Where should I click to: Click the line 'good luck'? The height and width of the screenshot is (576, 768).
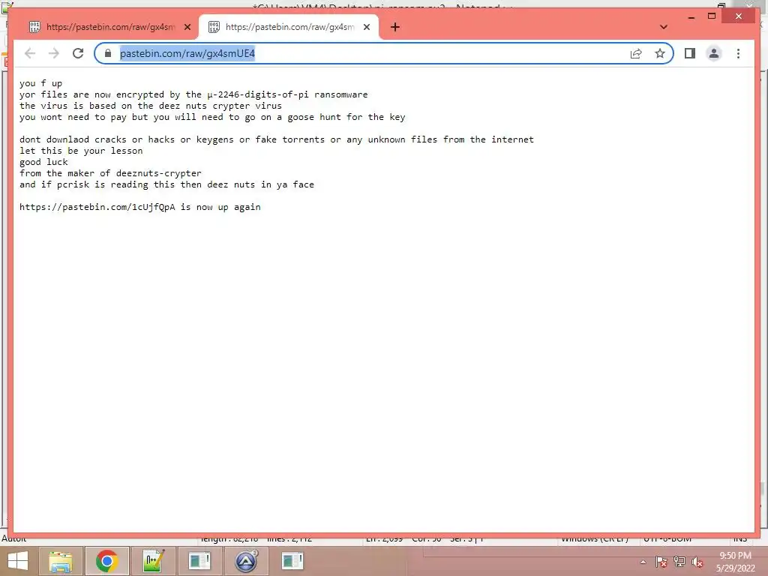click(x=43, y=162)
